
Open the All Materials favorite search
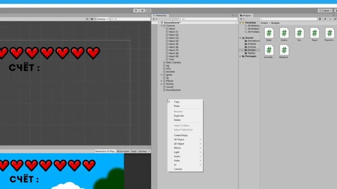pyautogui.click(x=252, y=26)
